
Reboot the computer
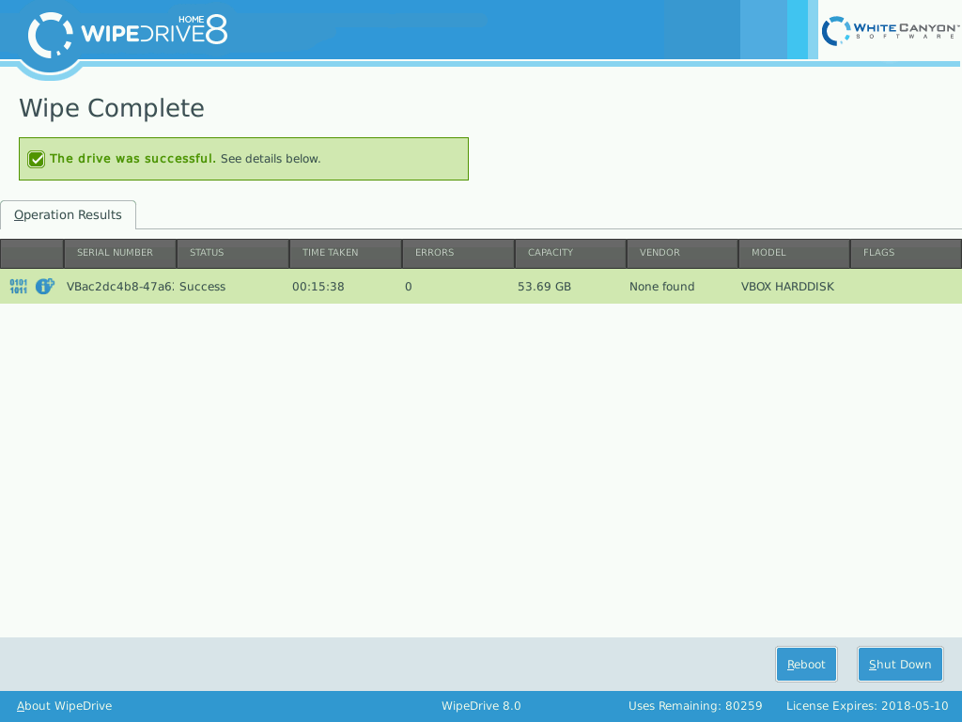[x=806, y=665]
